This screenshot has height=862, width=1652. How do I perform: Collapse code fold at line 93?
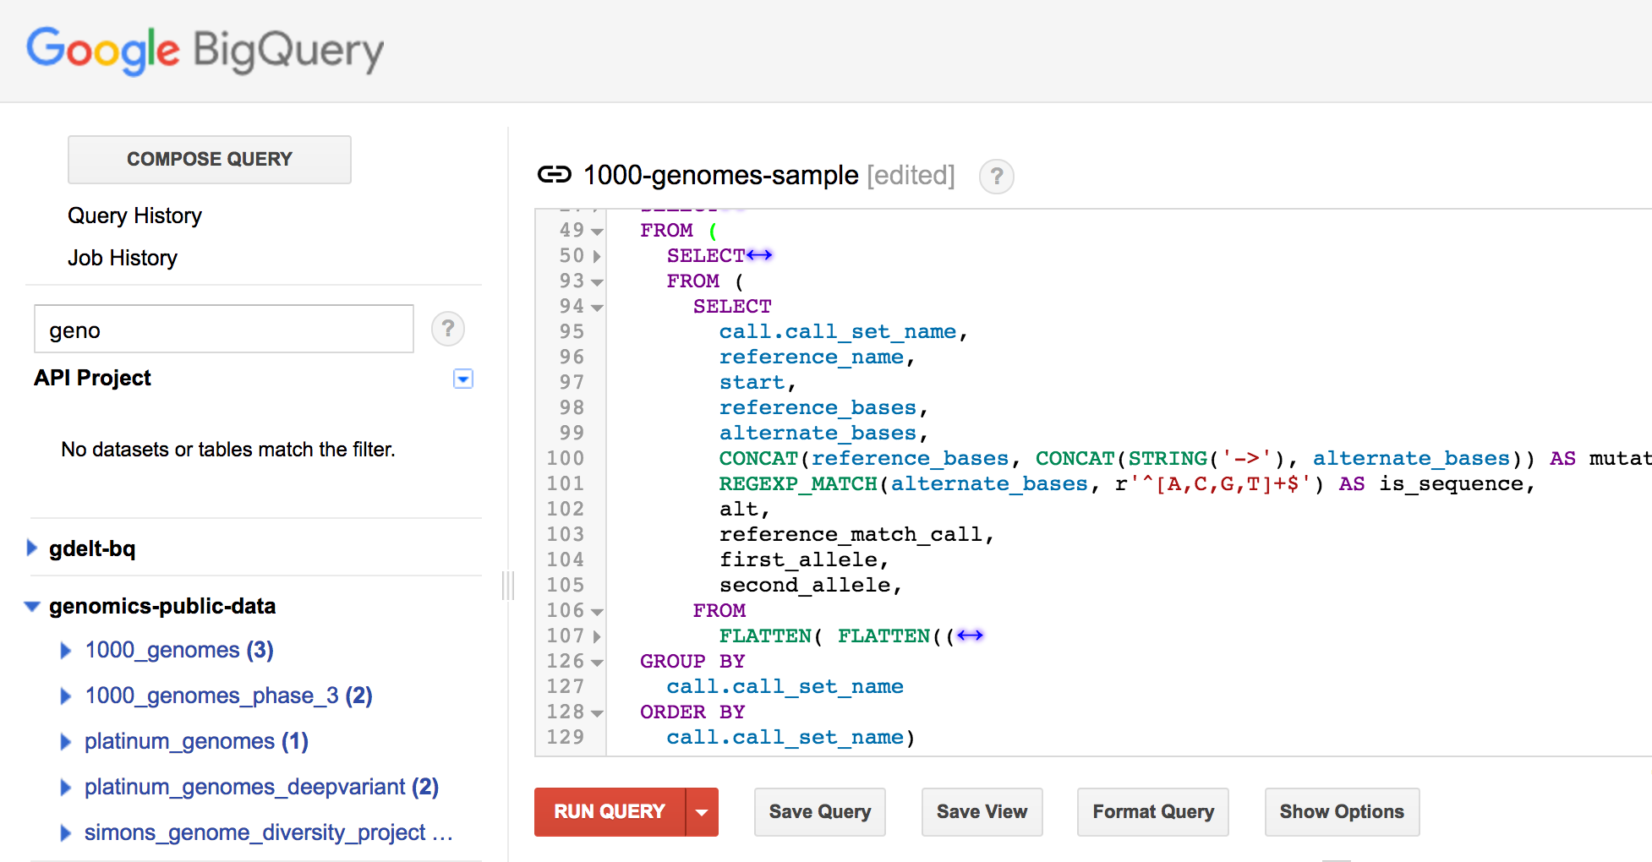tap(597, 282)
